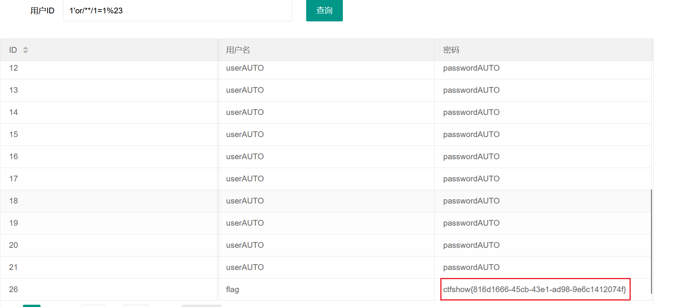The image size is (680, 307).
Task: Select ID cell 13
Action: tap(14, 90)
